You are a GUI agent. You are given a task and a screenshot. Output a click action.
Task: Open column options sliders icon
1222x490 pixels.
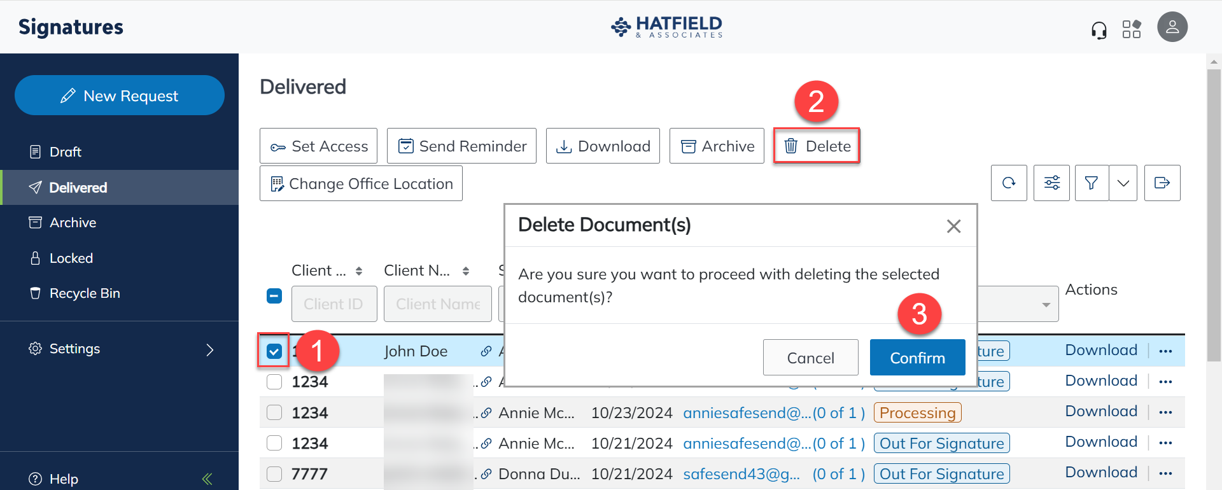[1051, 183]
